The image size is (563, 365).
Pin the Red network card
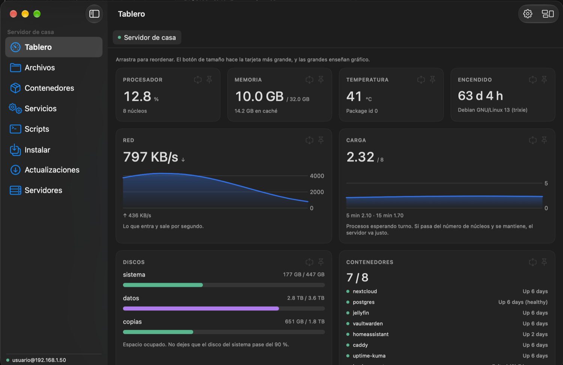pos(321,140)
